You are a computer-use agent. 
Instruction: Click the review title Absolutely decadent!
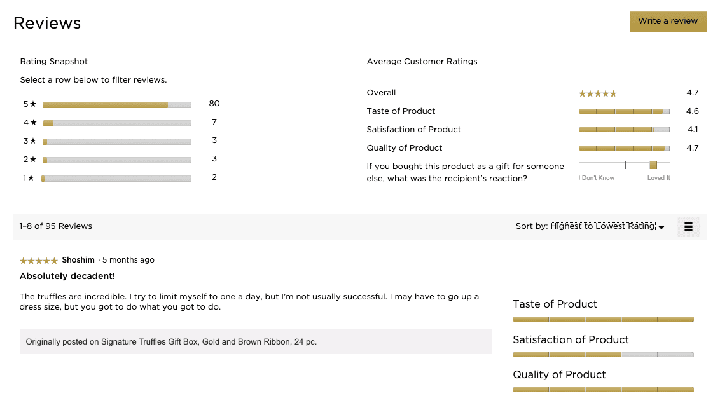[67, 277]
